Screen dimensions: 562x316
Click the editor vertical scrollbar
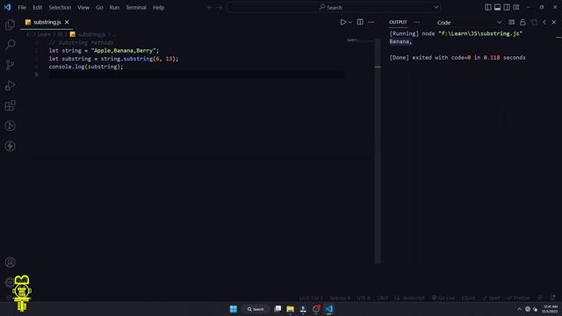[x=378, y=150]
